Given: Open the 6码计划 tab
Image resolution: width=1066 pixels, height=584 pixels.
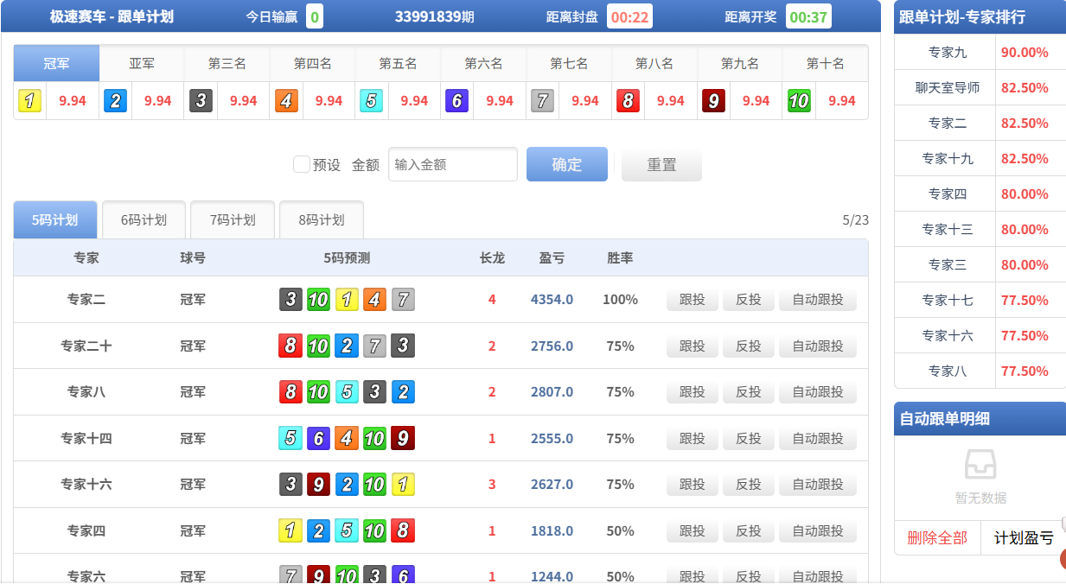Looking at the screenshot, I should coord(144,219).
